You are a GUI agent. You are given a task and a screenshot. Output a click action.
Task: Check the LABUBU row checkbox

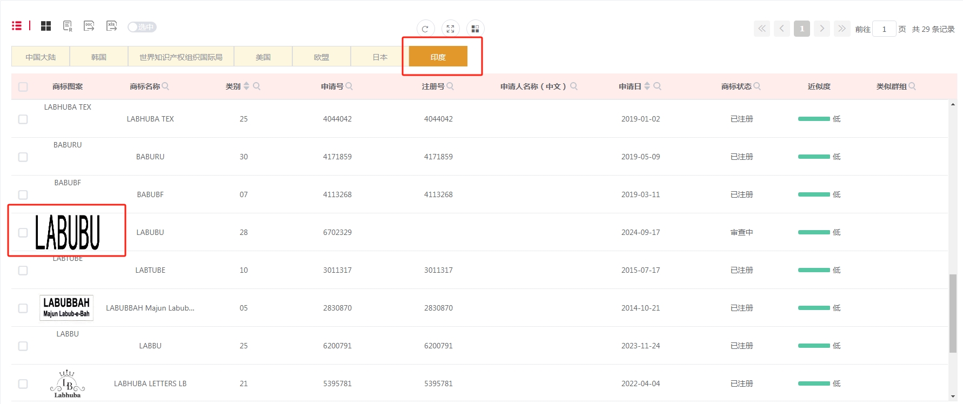coord(23,233)
